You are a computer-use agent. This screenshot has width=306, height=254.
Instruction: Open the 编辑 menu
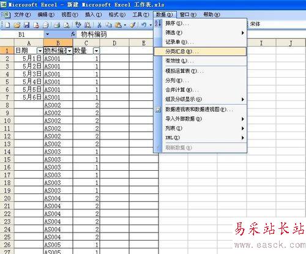click(46, 15)
